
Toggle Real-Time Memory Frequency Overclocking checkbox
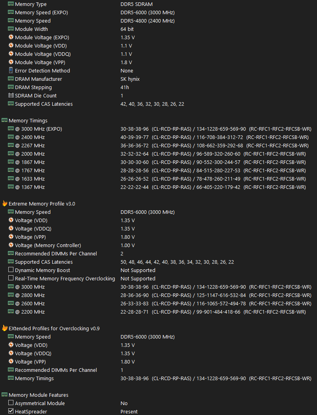tap(11, 278)
